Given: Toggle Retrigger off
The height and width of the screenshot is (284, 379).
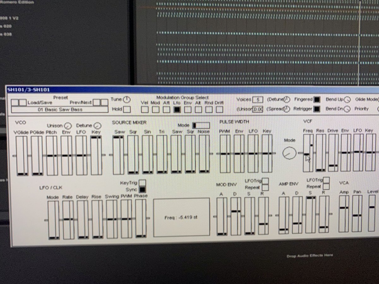Looking at the screenshot, I should [x=316, y=109].
